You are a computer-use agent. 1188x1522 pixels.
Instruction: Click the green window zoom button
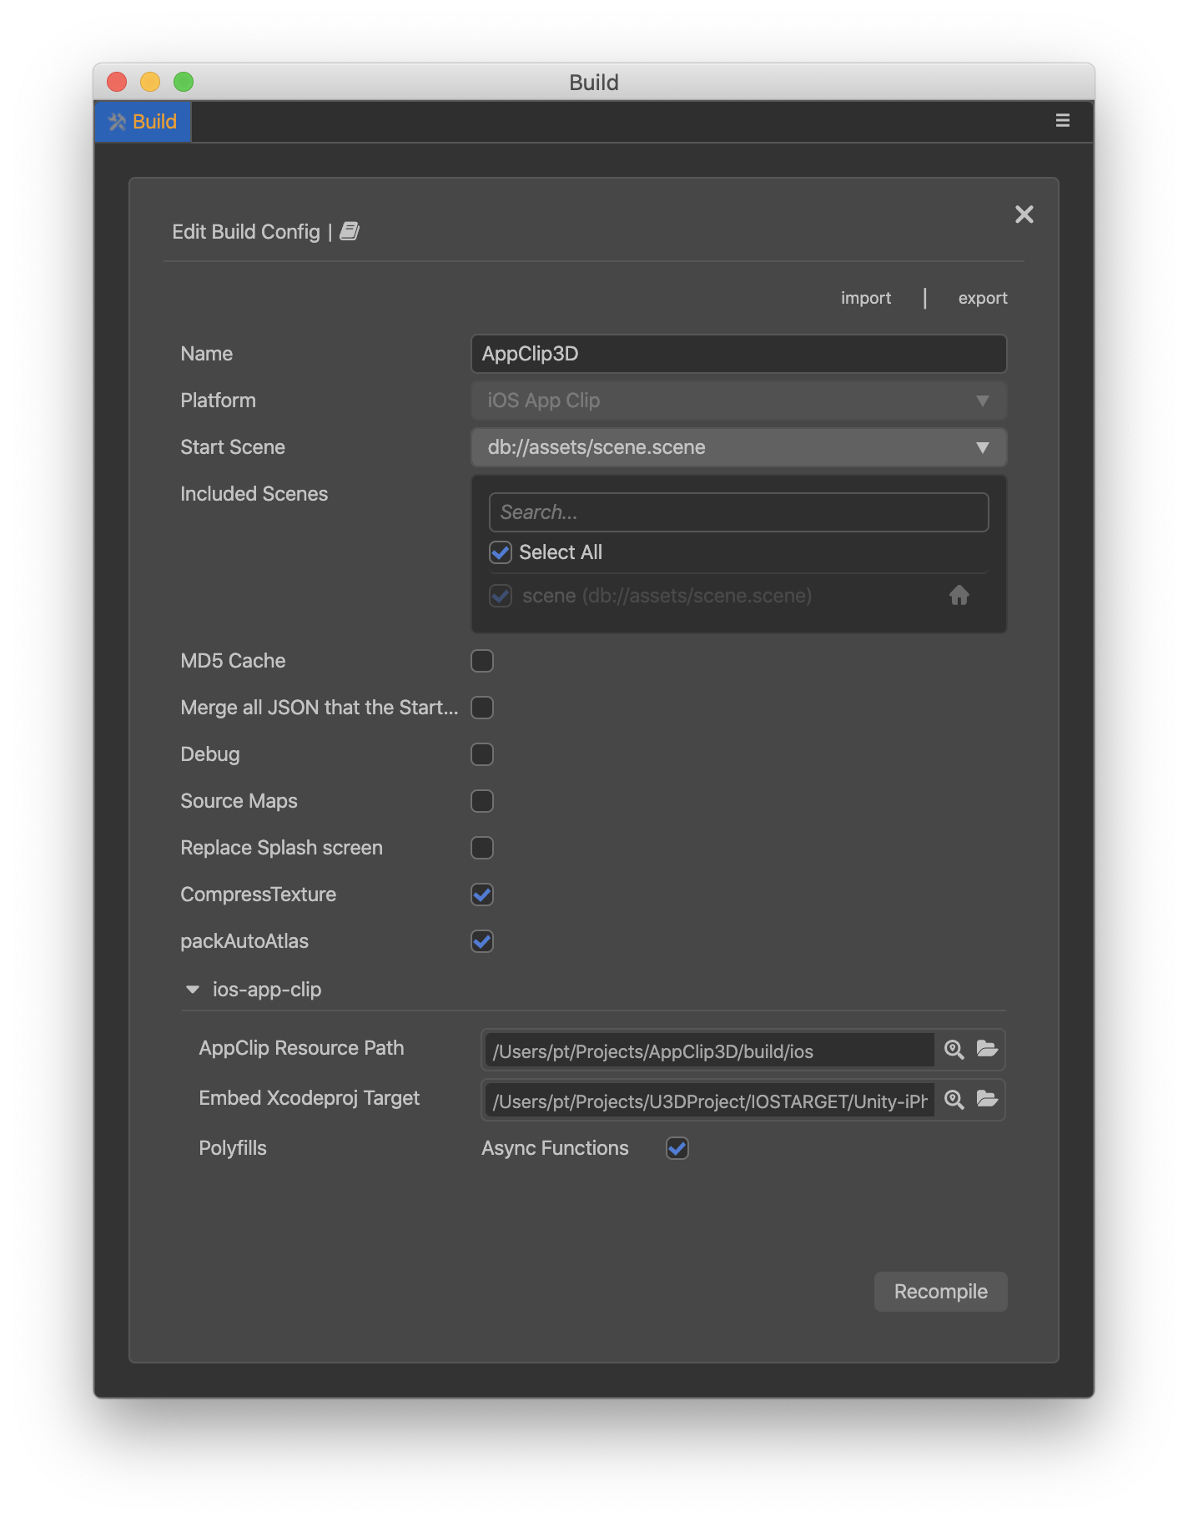click(x=184, y=82)
